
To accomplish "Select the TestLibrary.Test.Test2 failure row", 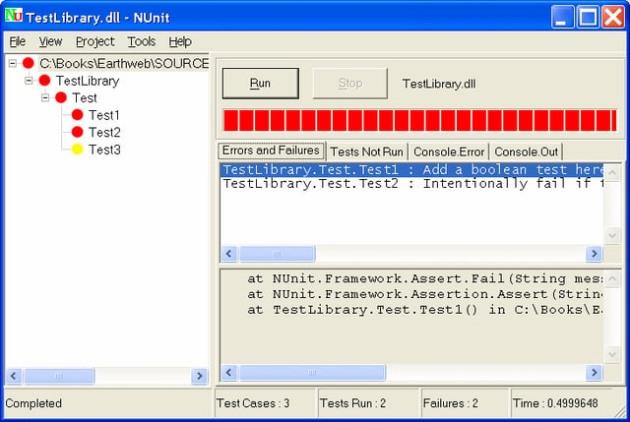I will [411, 184].
